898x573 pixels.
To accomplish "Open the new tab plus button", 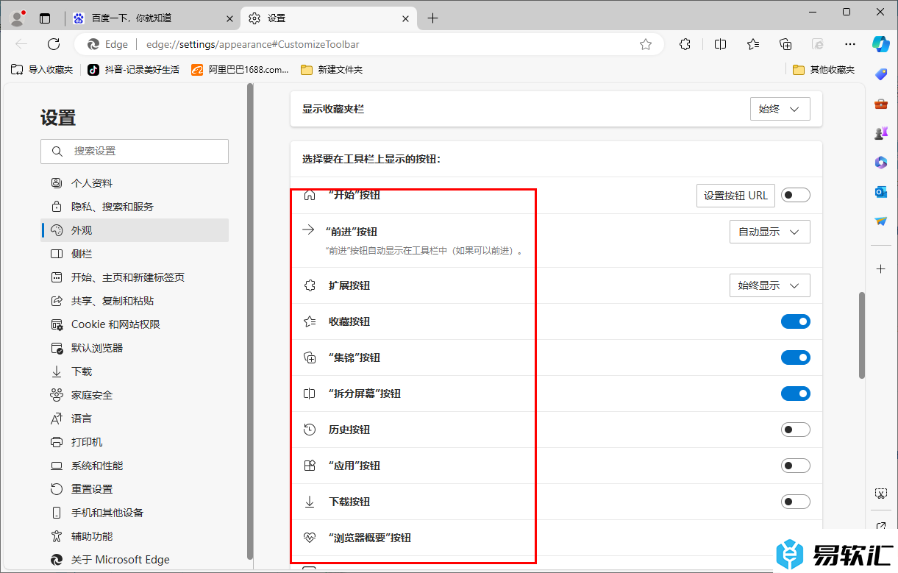I will pyautogui.click(x=432, y=18).
